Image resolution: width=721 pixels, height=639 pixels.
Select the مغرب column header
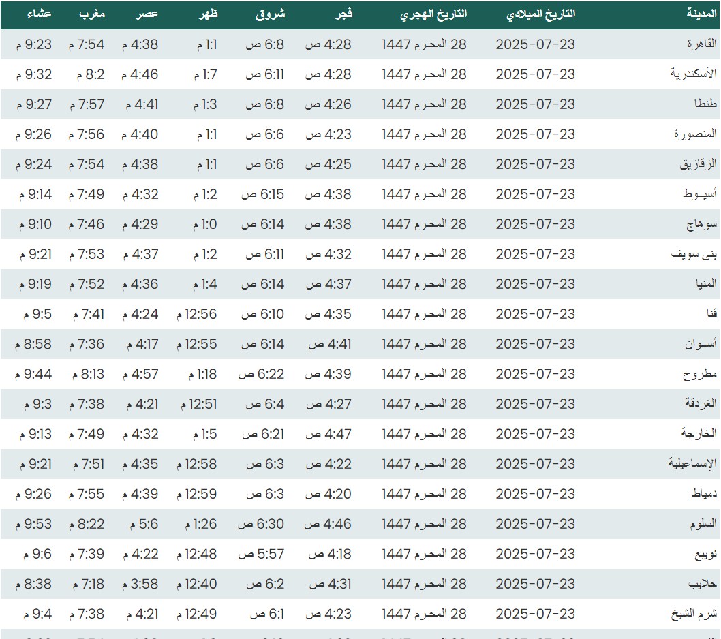pos(93,14)
